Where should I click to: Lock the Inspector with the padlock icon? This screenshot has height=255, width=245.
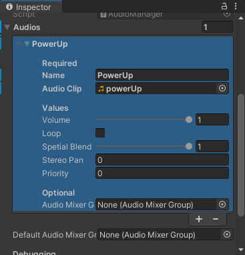click(x=224, y=6)
